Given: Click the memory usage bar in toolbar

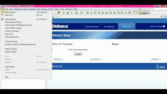Looking at the screenshot, I should coord(140,13).
